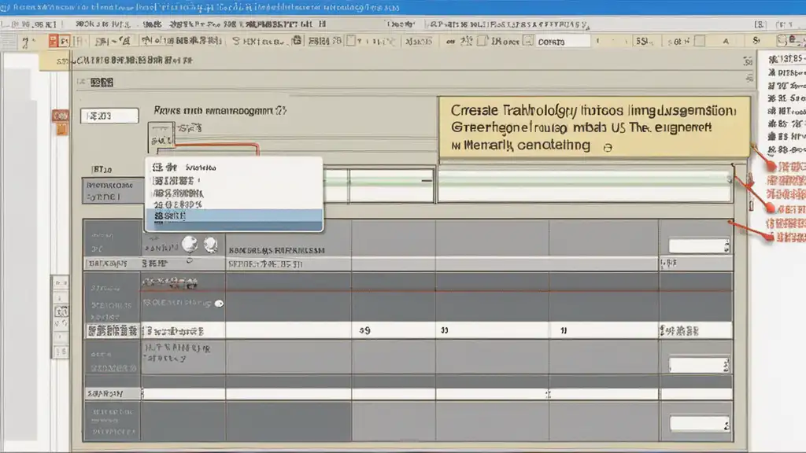Click the small icon at the panel's top-right corner
The image size is (806, 453).
tap(748, 61)
